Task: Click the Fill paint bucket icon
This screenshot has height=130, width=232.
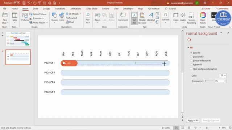Action: pyautogui.click(x=189, y=39)
